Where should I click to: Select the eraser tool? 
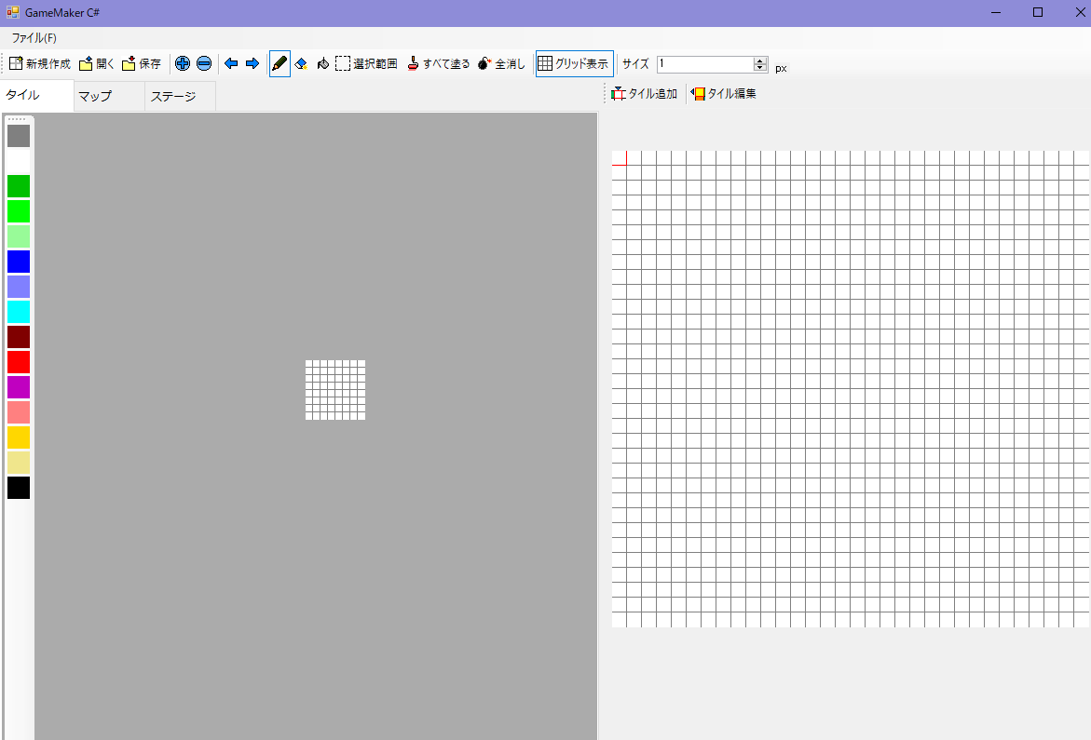click(x=301, y=64)
